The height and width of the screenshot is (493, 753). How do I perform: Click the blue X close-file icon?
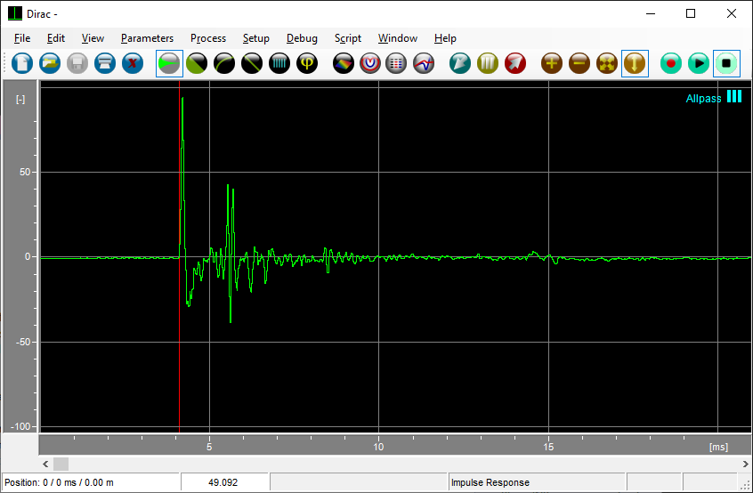coord(133,63)
